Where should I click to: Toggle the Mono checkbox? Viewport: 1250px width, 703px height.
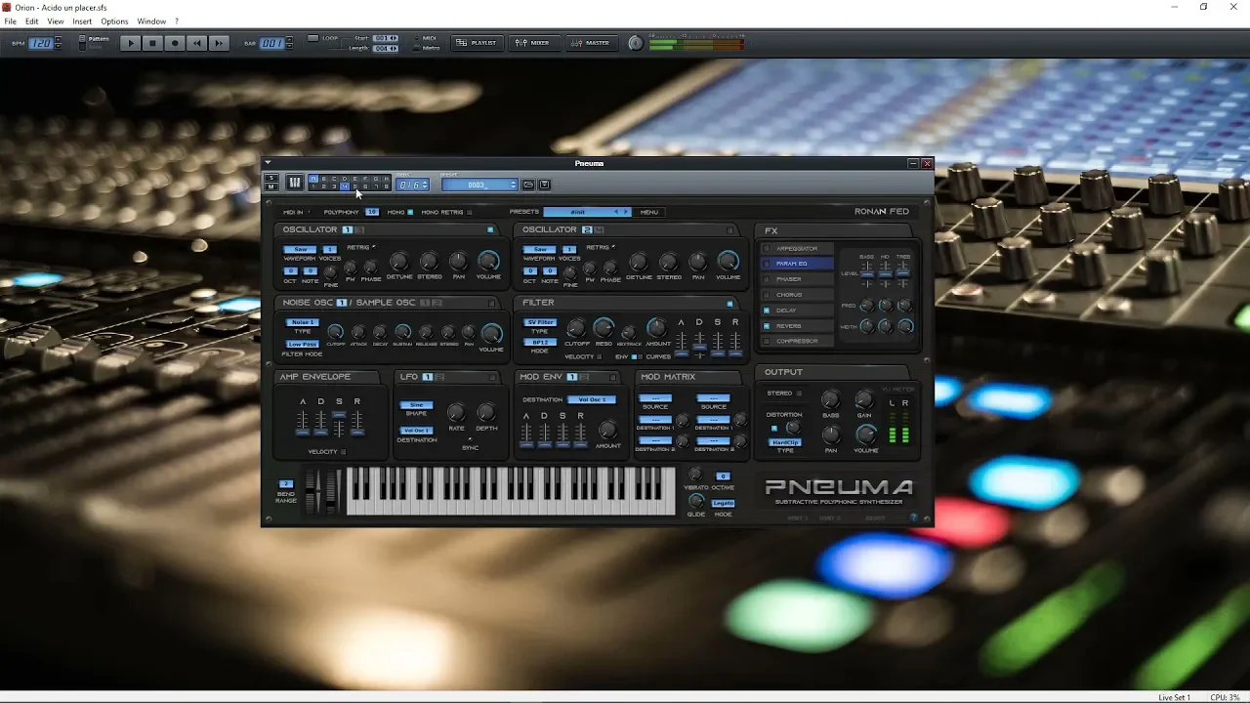click(410, 212)
